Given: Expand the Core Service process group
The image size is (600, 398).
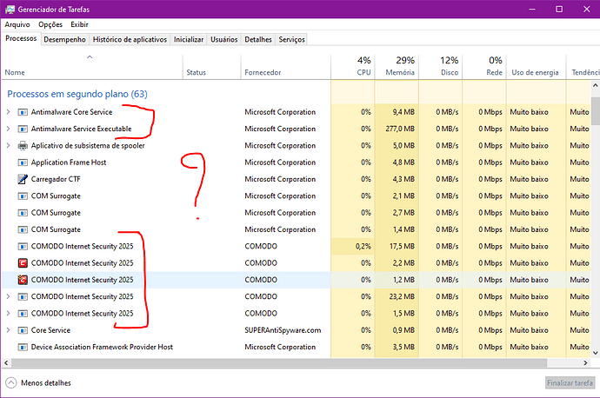Looking at the screenshot, I should (9, 330).
